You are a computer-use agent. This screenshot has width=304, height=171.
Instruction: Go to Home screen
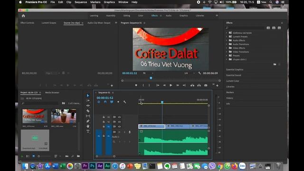click(23, 16)
